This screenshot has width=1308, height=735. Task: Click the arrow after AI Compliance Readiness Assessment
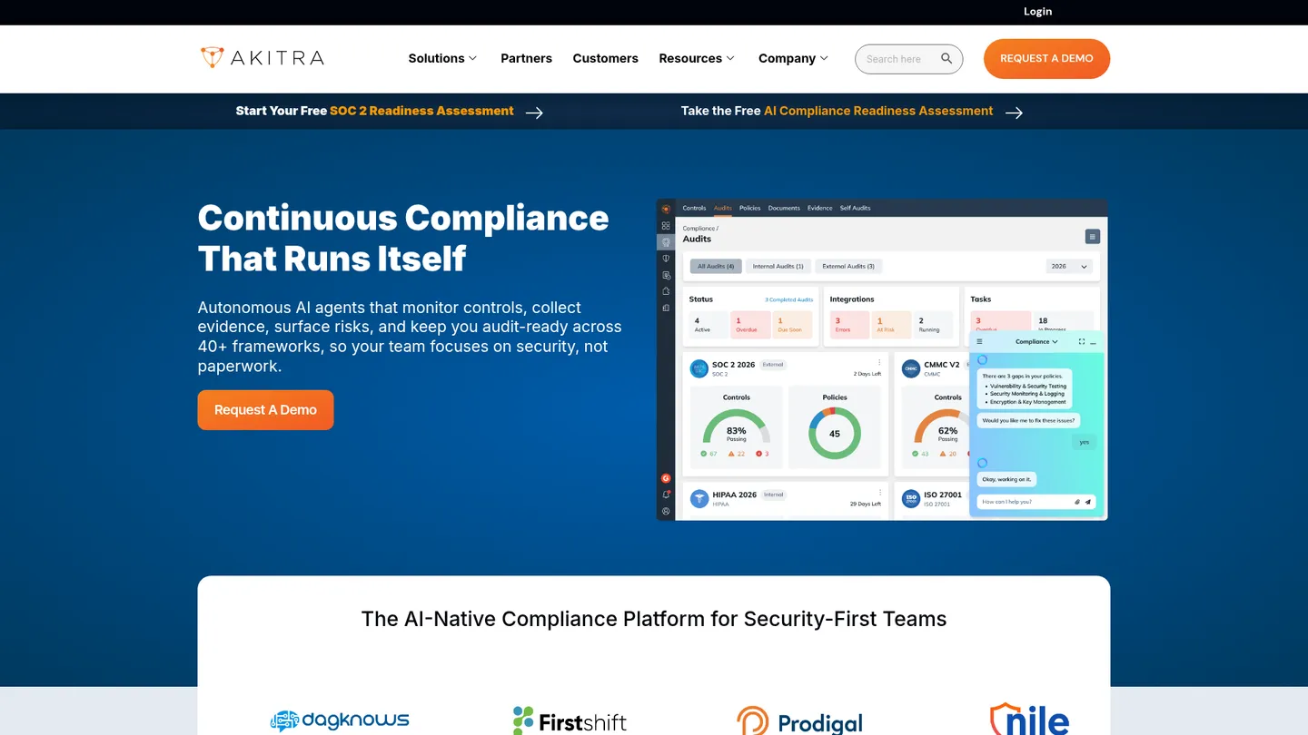1014,113
